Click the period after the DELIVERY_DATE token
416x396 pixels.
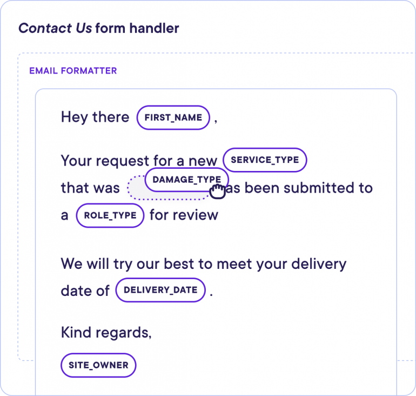[212, 293]
